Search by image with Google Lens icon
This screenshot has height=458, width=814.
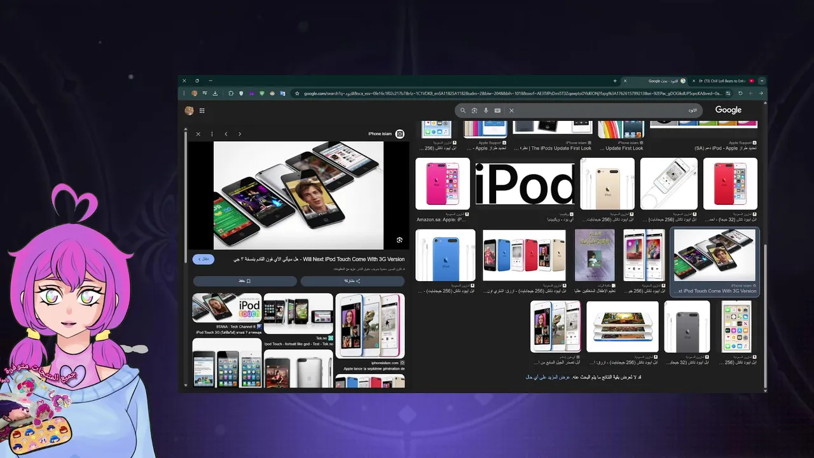(474, 110)
